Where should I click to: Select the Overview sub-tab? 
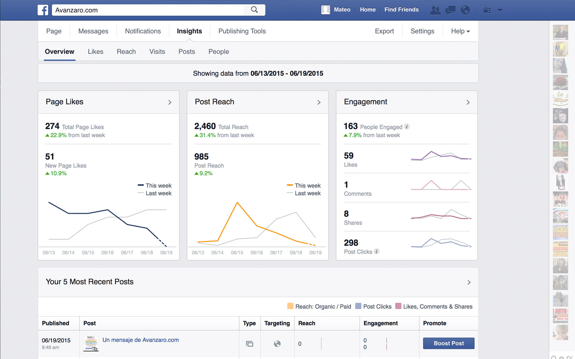point(59,51)
